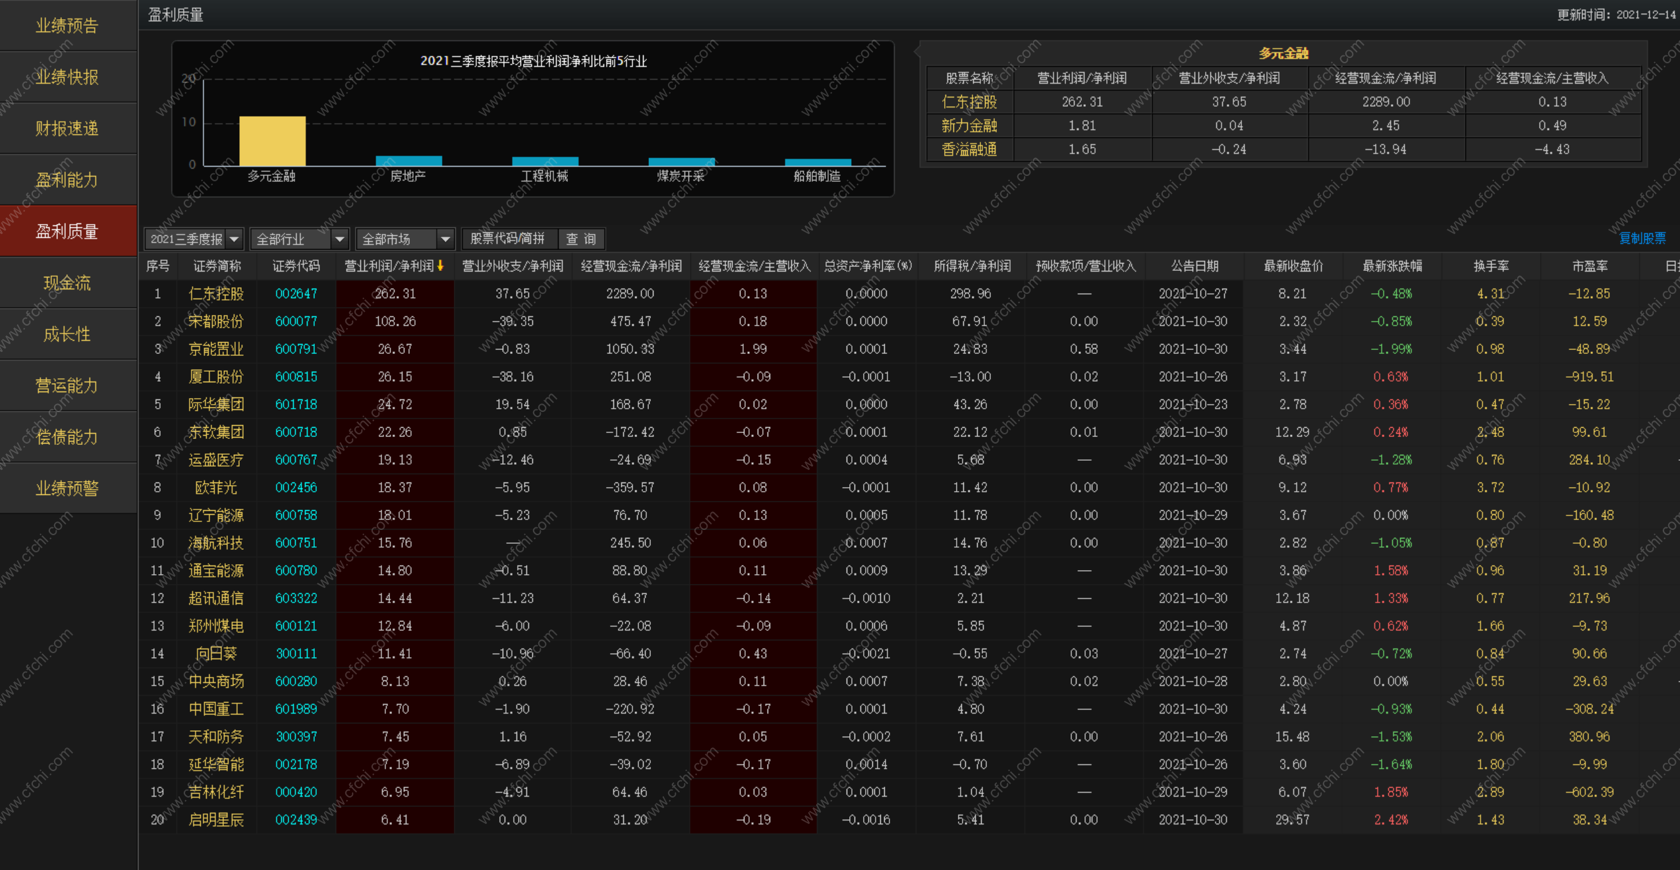Click the 房地产 bar in chart
Screen dimensions: 1680x870
pos(408,161)
